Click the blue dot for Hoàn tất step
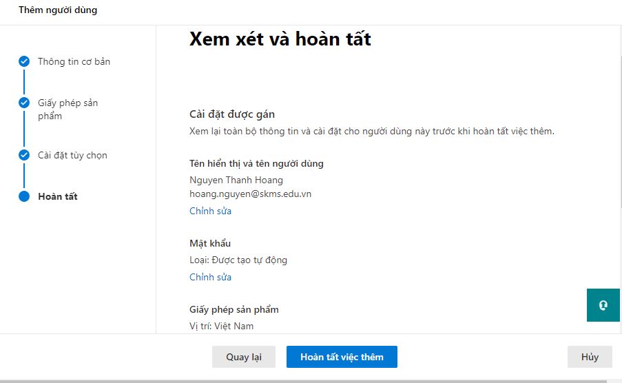Image resolution: width=622 pixels, height=383 pixels. tap(24, 196)
